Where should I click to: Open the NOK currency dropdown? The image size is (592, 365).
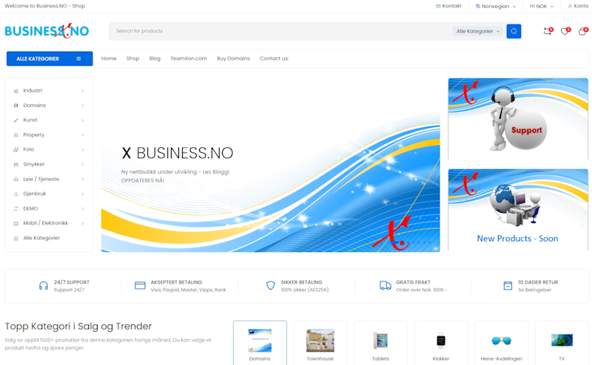pos(542,6)
